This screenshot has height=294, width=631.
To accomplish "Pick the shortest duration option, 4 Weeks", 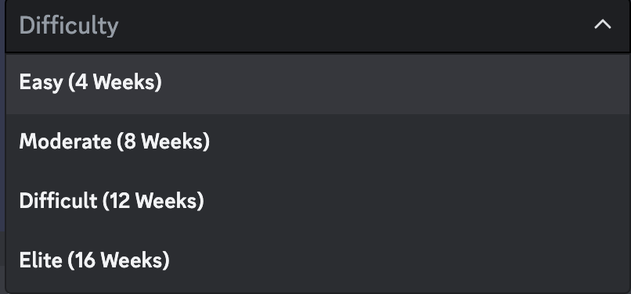I will coord(318,83).
